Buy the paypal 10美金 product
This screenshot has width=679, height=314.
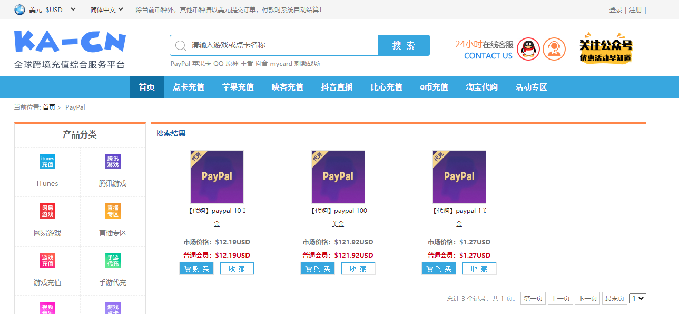click(196, 269)
